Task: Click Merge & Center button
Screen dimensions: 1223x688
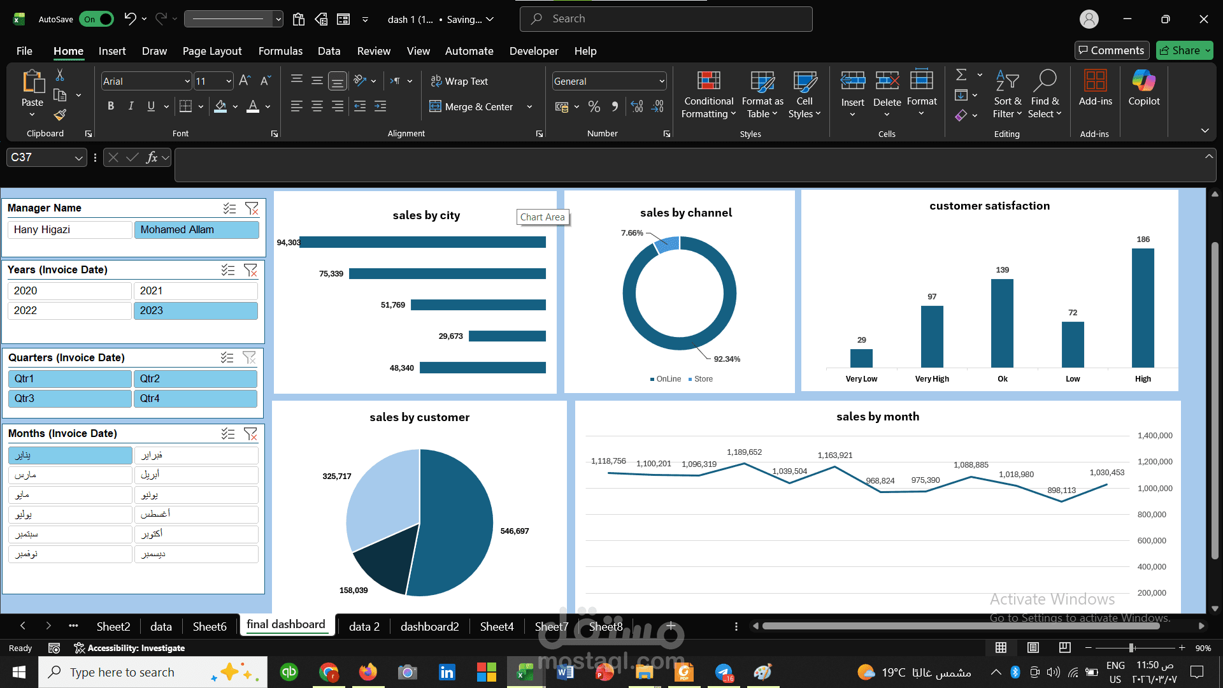Action: [472, 106]
